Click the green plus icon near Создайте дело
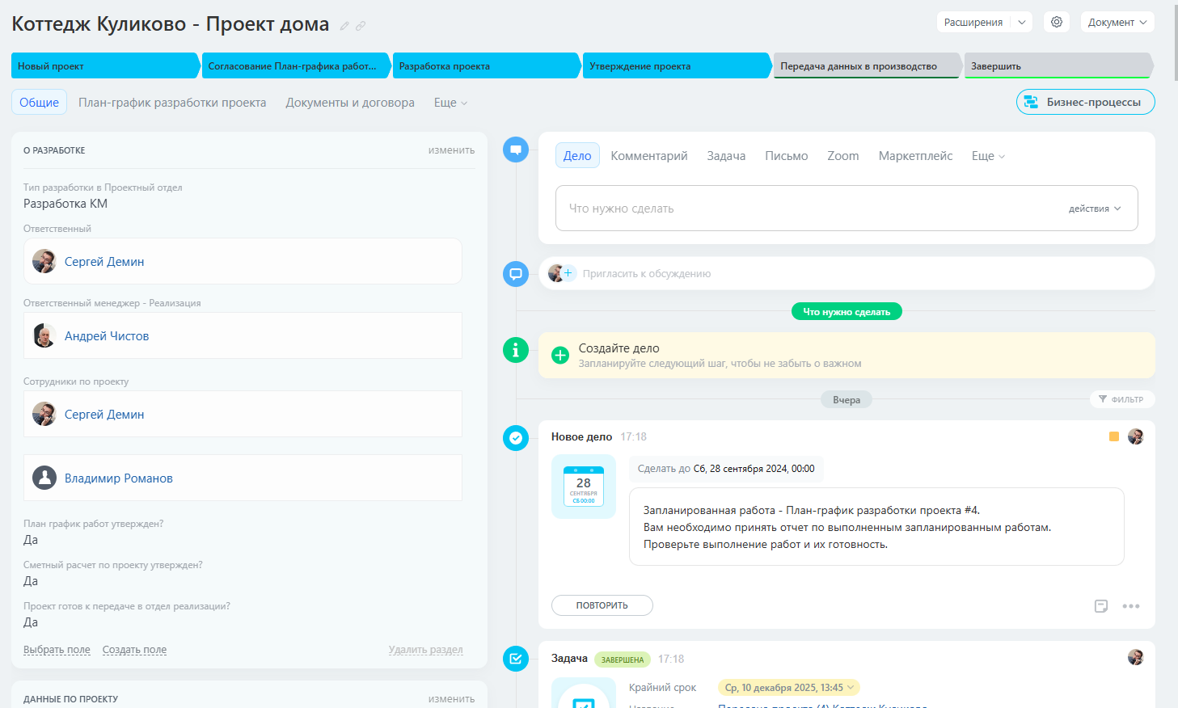Screen dimensions: 1178x708 point(560,355)
